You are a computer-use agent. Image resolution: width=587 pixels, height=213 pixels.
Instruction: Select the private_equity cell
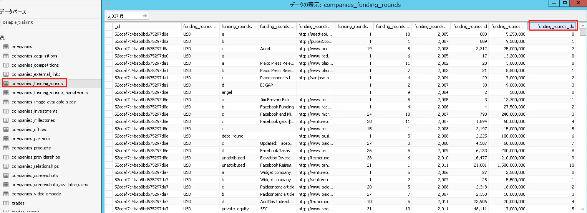pos(239,209)
